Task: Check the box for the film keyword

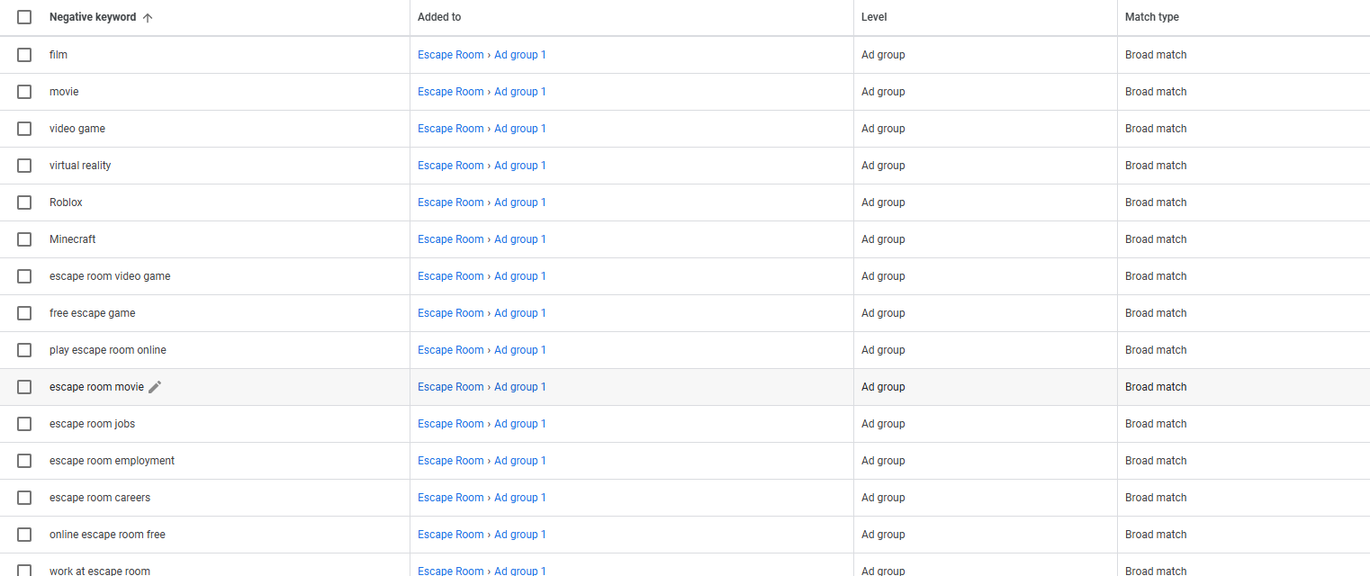Action: (24, 55)
